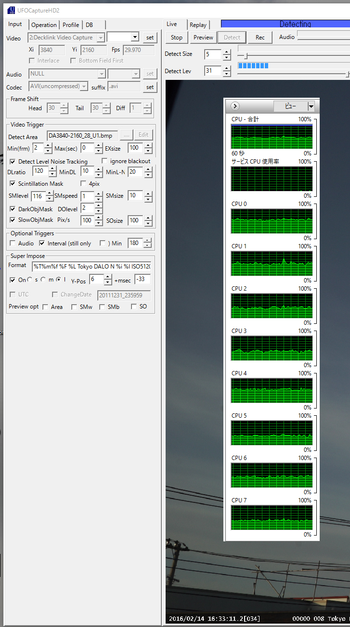Screen dimensions: 350x627
Task: Enable the ignore blackout checkbox
Action: [105, 161]
